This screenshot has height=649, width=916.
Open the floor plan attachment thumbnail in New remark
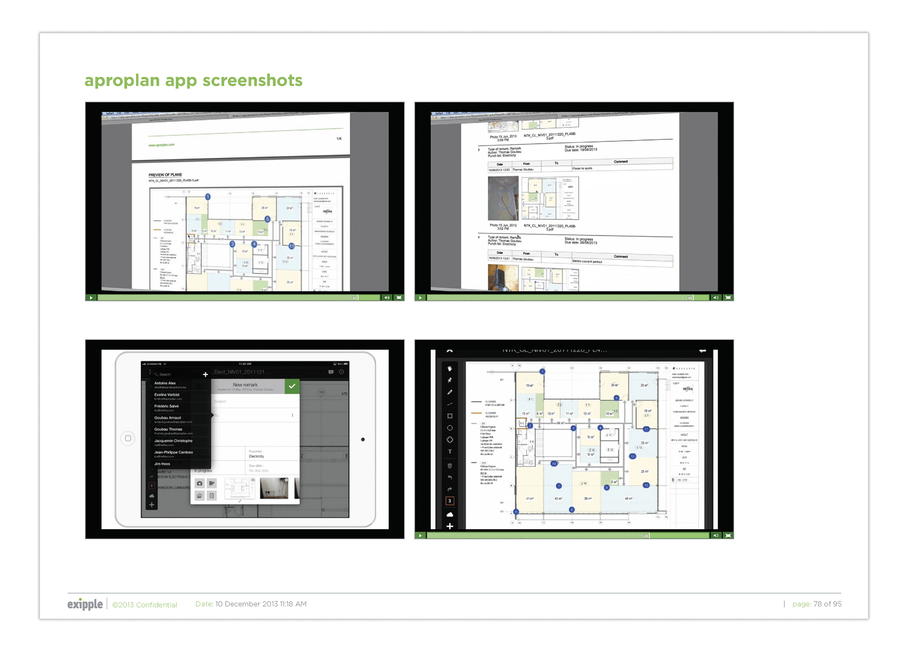click(239, 489)
